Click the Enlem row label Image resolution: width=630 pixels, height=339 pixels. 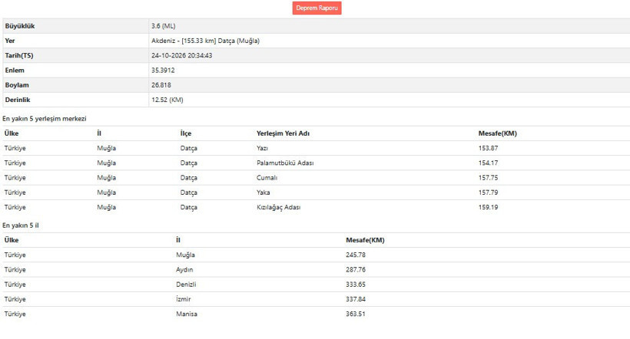tap(15, 71)
